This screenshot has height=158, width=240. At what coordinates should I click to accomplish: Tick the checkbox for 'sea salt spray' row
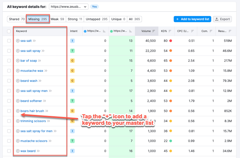click(9, 51)
